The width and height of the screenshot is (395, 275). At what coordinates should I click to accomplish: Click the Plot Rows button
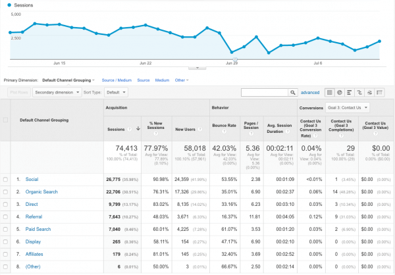pyautogui.click(x=19, y=92)
